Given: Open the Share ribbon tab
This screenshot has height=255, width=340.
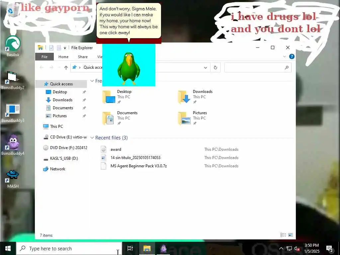Looking at the screenshot, I should [x=83, y=56].
